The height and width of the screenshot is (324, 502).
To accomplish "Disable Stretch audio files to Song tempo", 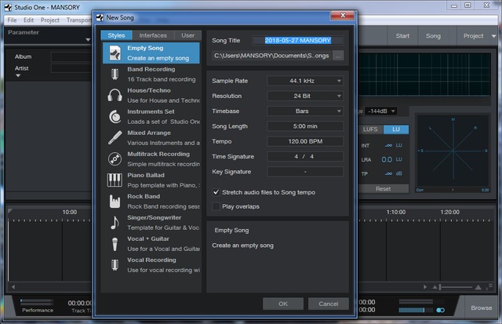I will tap(216, 192).
